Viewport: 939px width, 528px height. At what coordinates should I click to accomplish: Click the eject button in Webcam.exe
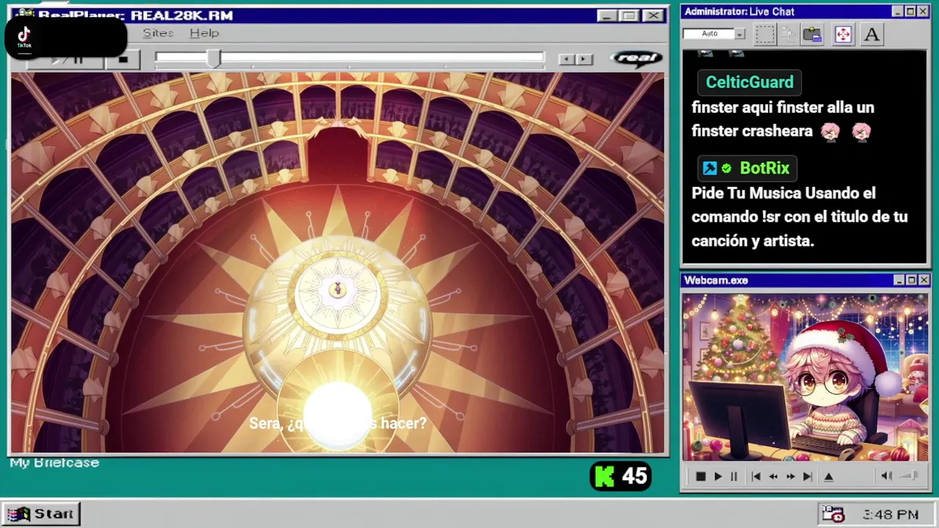pyautogui.click(x=828, y=477)
